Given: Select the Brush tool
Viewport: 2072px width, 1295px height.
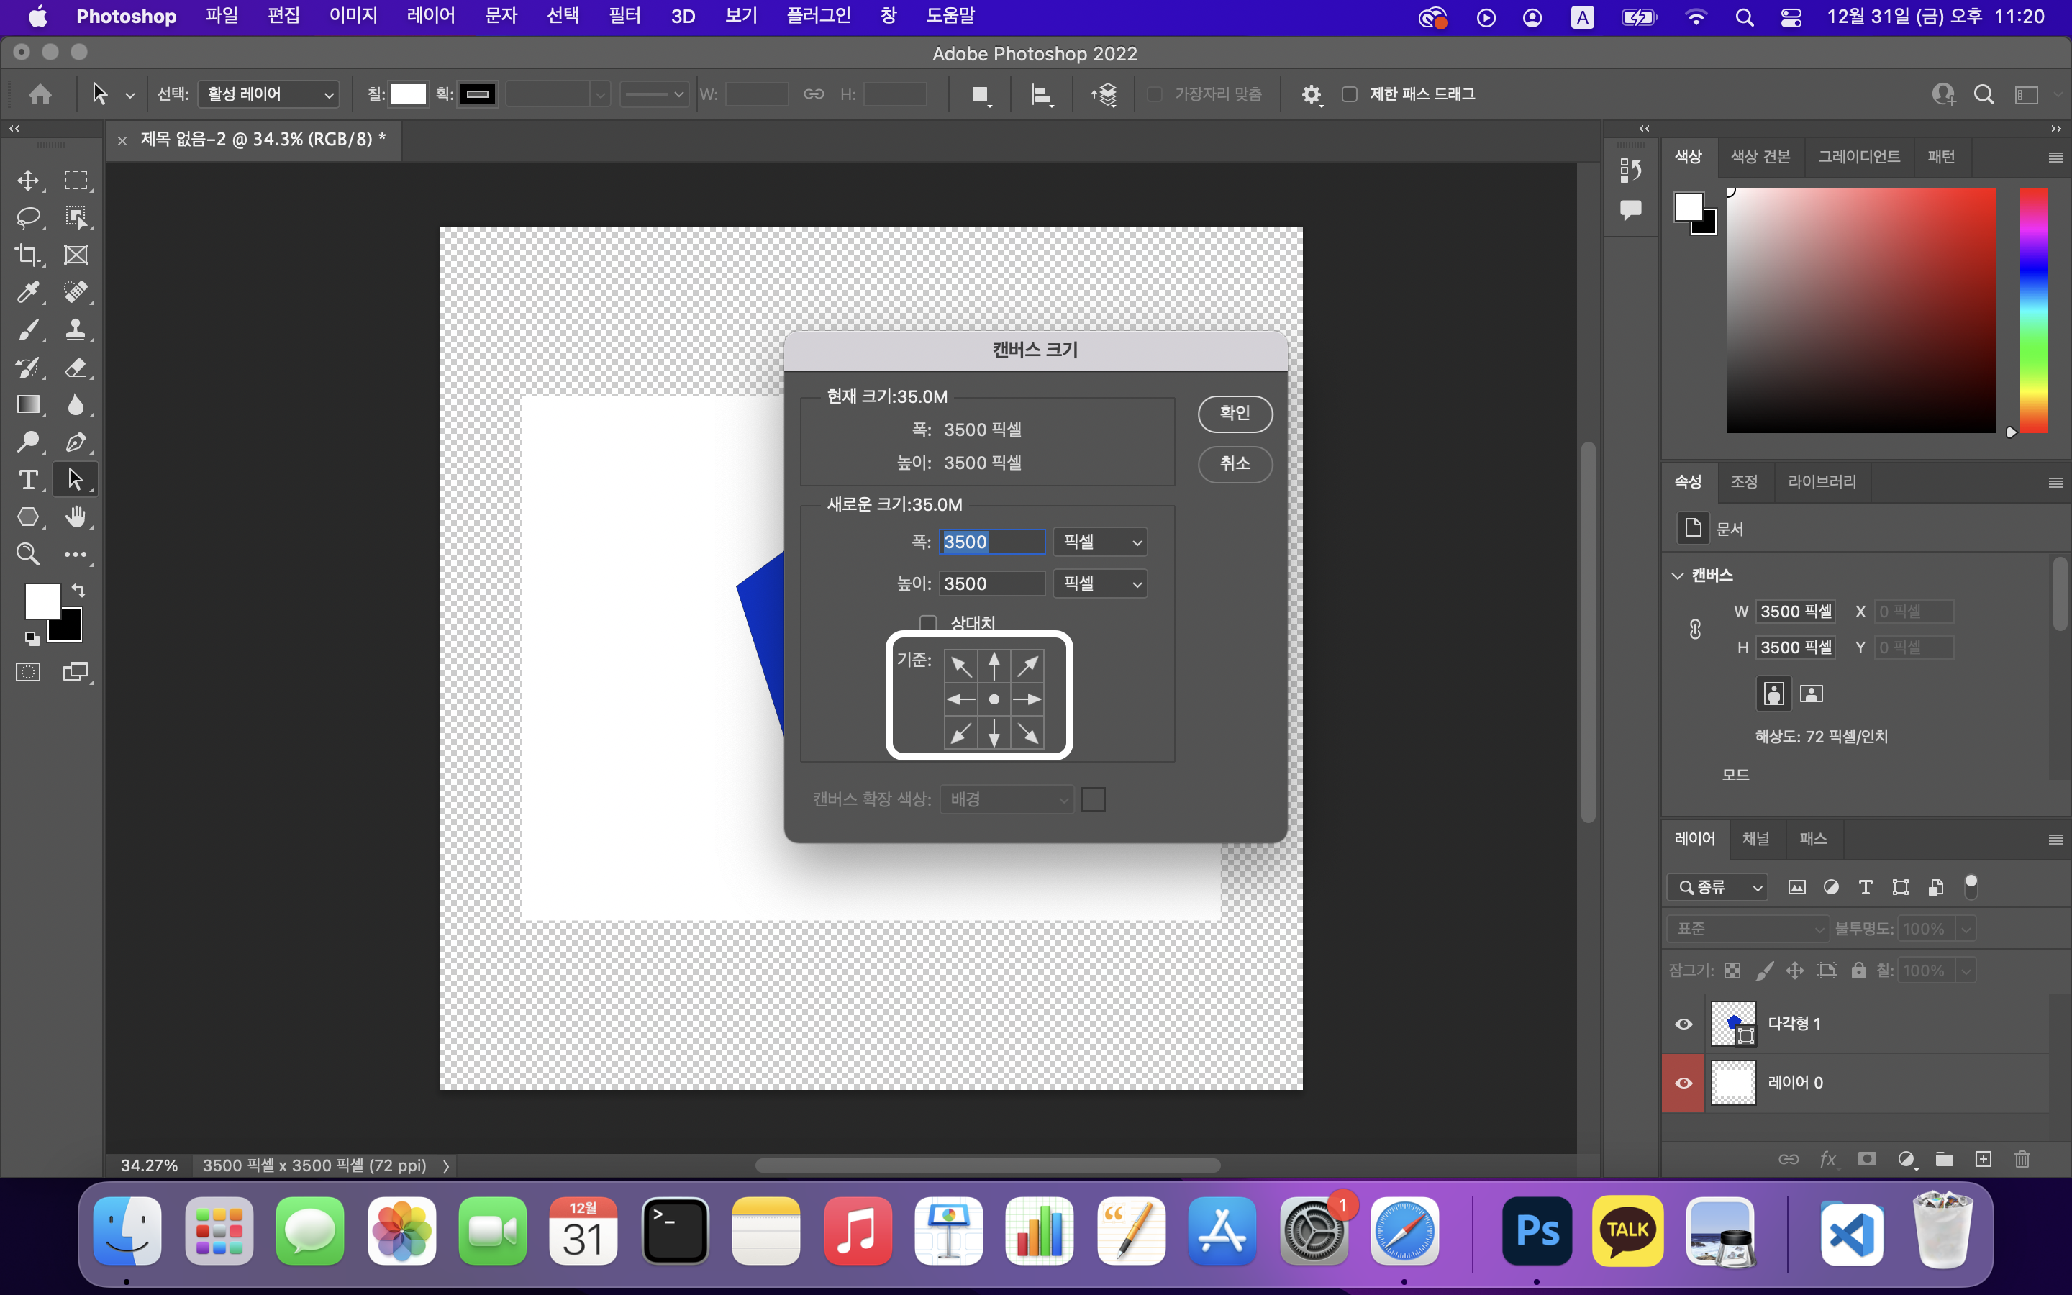Looking at the screenshot, I should pyautogui.click(x=28, y=330).
